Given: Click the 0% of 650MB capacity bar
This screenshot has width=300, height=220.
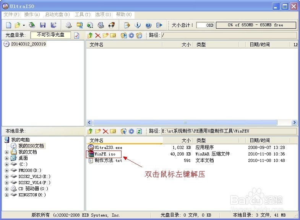Looking at the screenshot, I should click(x=256, y=25).
